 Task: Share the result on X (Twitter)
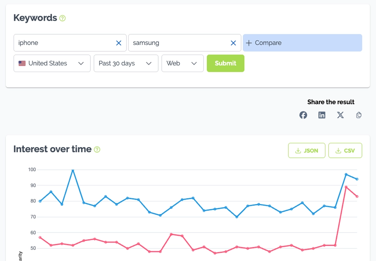340,115
